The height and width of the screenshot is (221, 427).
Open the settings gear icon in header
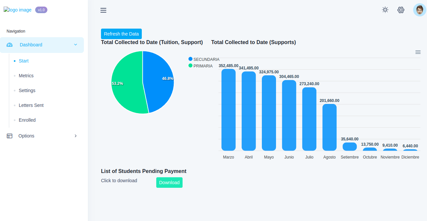401,10
